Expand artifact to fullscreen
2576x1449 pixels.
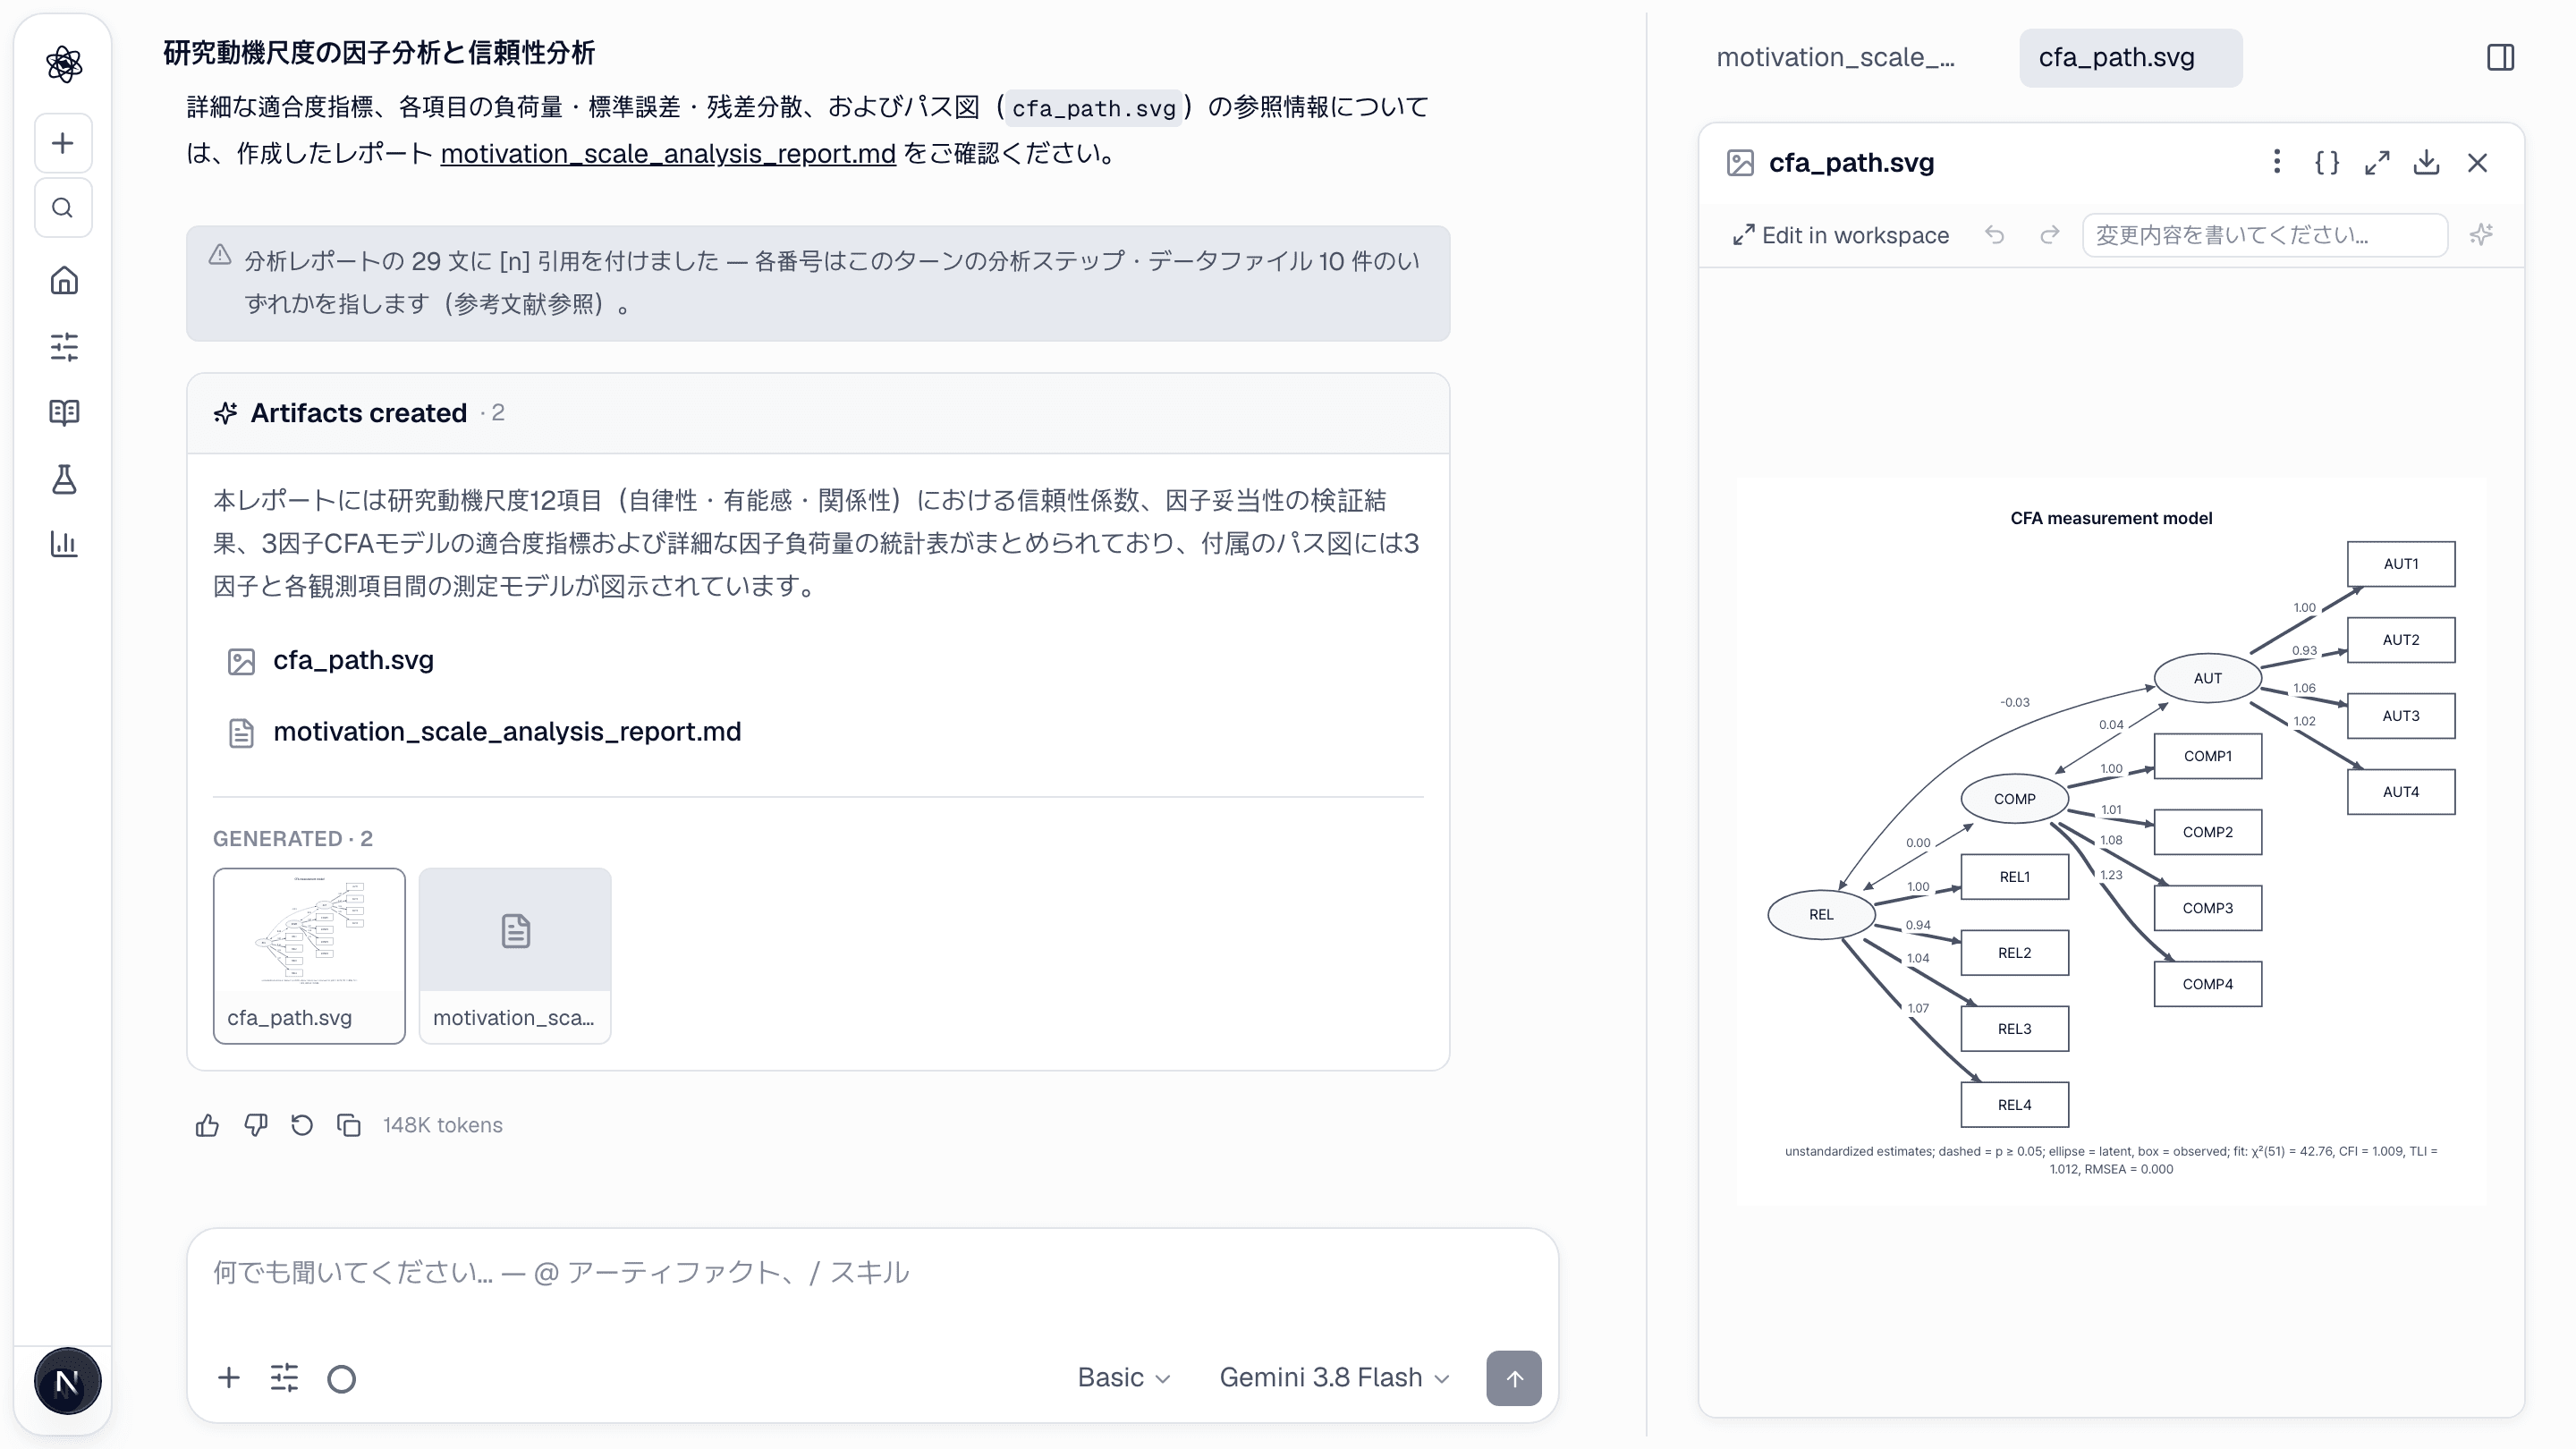pos(2377,163)
